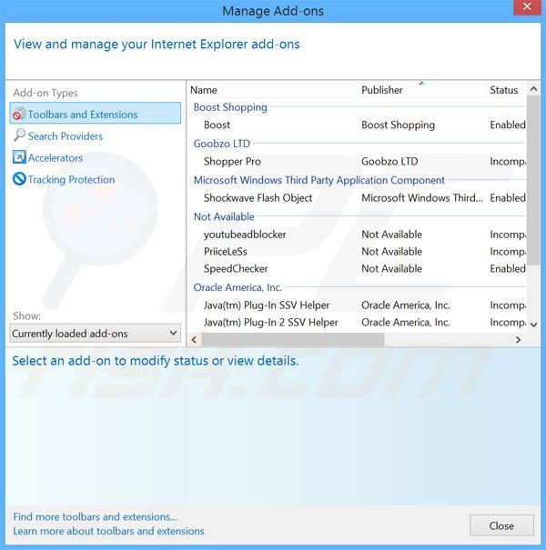Click the vertical scrollbar up arrow
Viewport: 546px width, 550px height.
tap(533, 89)
